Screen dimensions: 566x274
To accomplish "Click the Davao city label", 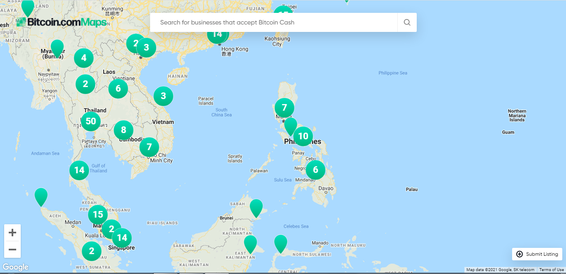I will pos(326,188).
